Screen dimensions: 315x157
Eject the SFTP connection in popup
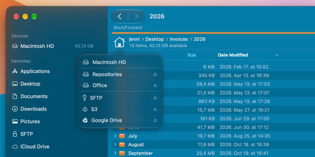point(155,98)
